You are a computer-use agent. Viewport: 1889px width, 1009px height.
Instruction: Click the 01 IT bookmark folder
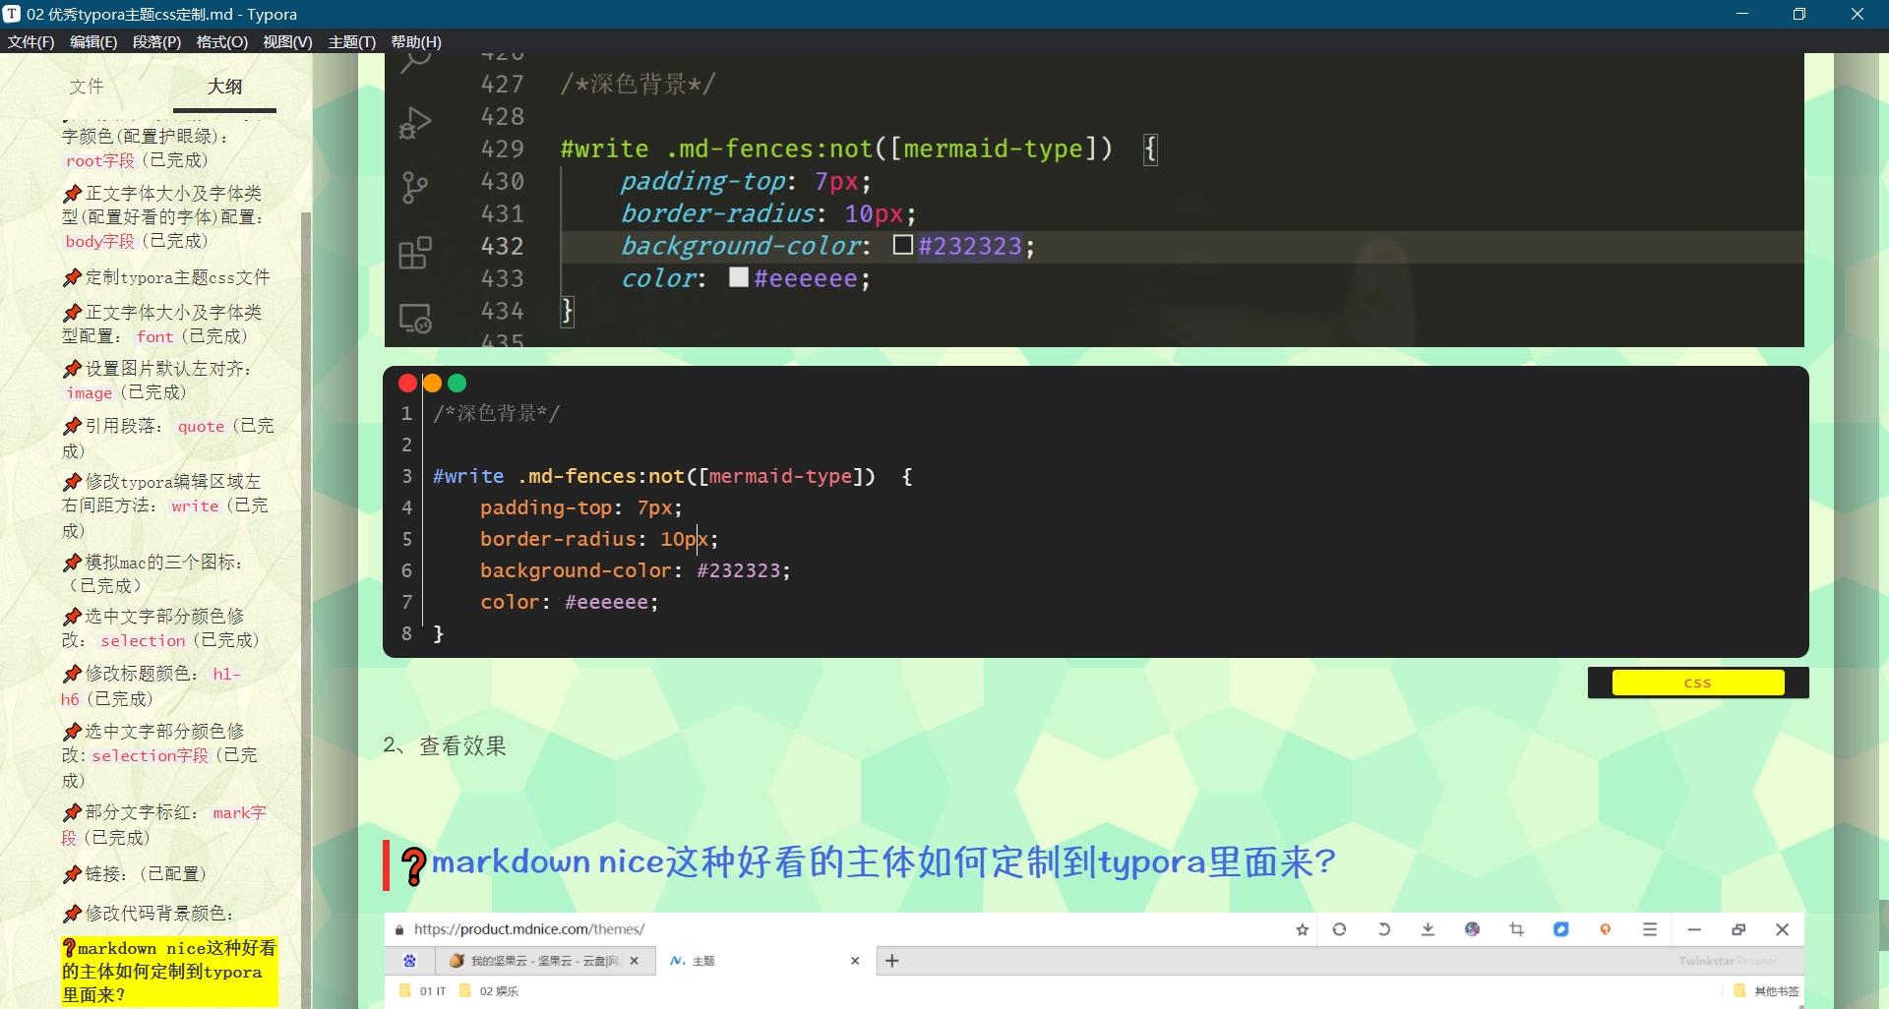(423, 991)
